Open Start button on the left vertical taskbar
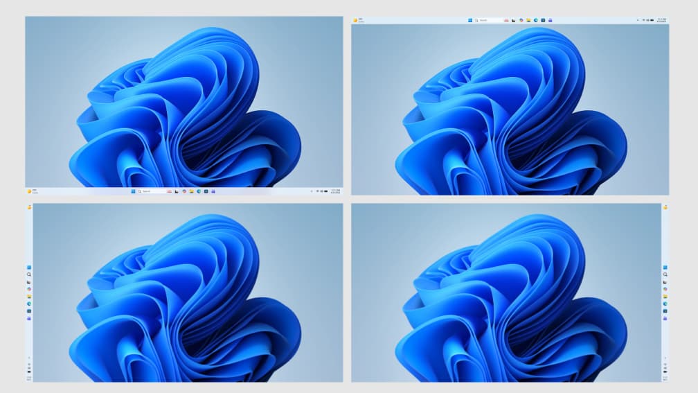698x393 pixels. (29, 268)
